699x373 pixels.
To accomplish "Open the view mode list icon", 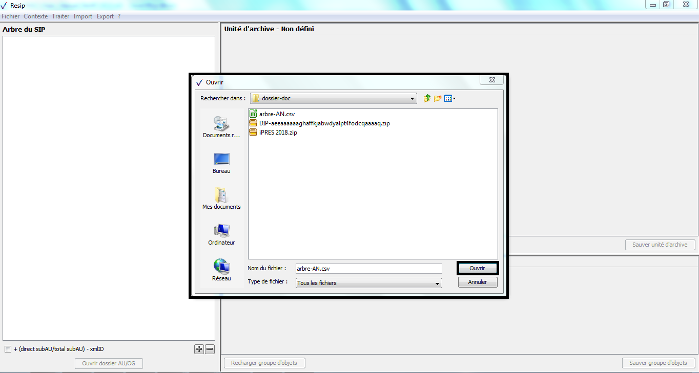I will 449,98.
